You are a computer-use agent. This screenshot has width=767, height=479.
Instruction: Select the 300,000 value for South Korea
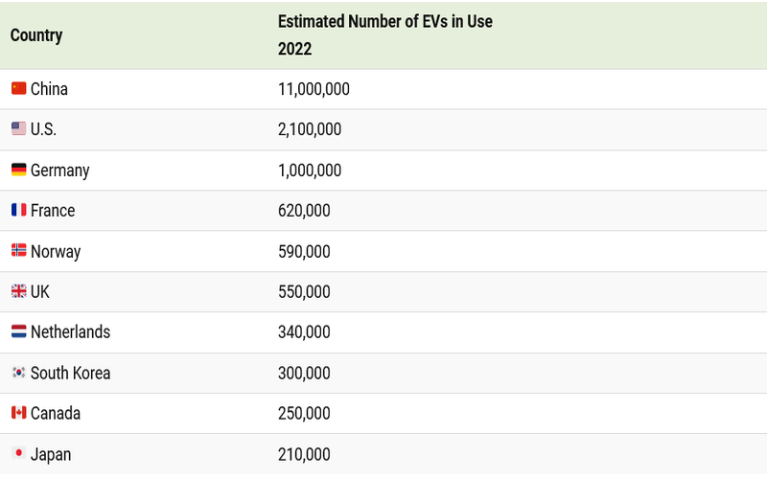point(304,373)
